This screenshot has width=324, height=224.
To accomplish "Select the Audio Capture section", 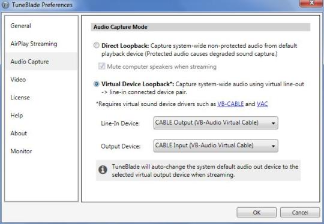I will tap(30, 62).
